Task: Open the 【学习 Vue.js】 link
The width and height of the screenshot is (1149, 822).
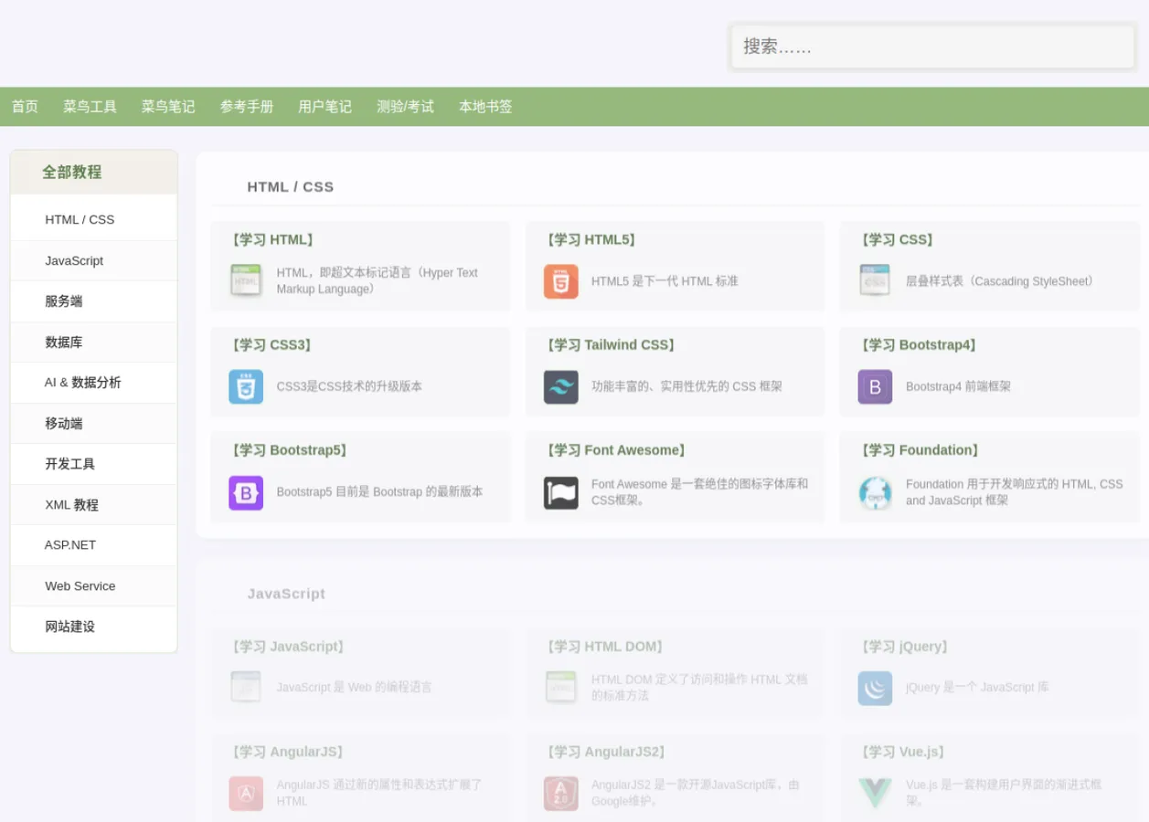Action: (903, 752)
